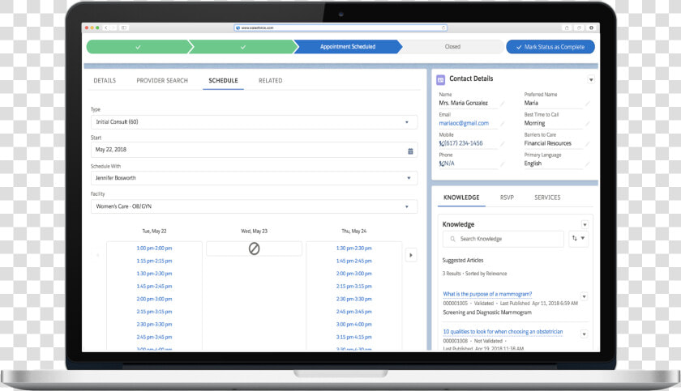The height and width of the screenshot is (391, 681).
Task: Click the browser back arrow
Action: pos(106,28)
